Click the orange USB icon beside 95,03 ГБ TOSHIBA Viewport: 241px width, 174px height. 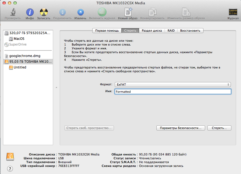click(7, 62)
